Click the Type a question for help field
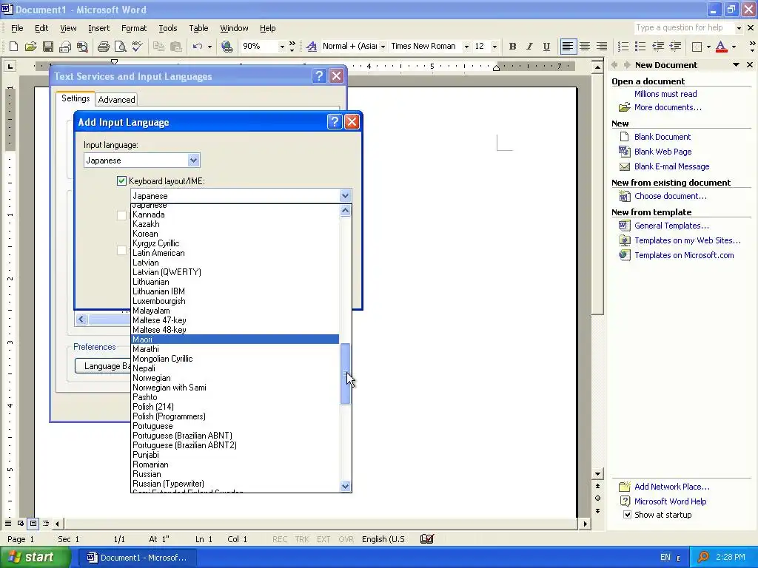 [683, 27]
